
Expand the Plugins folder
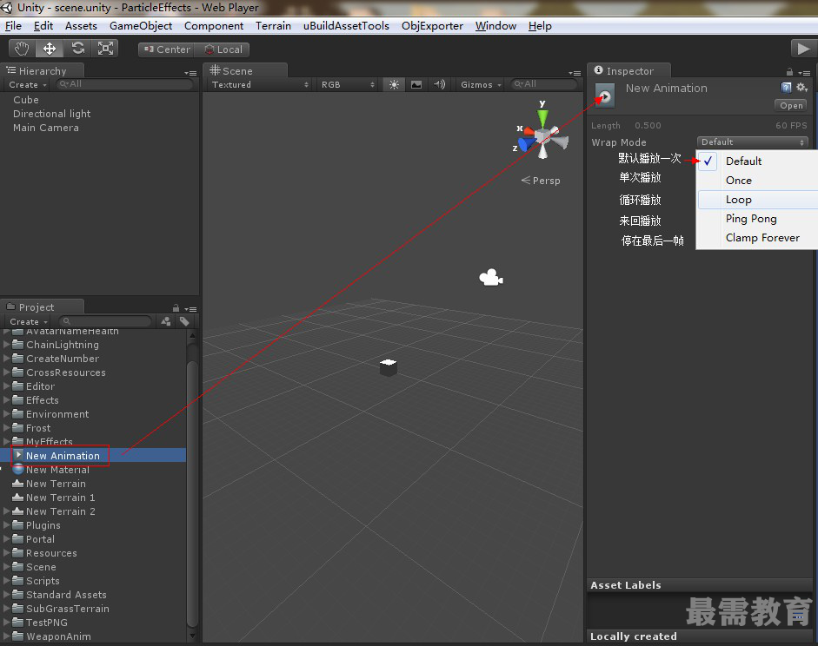coord(6,525)
